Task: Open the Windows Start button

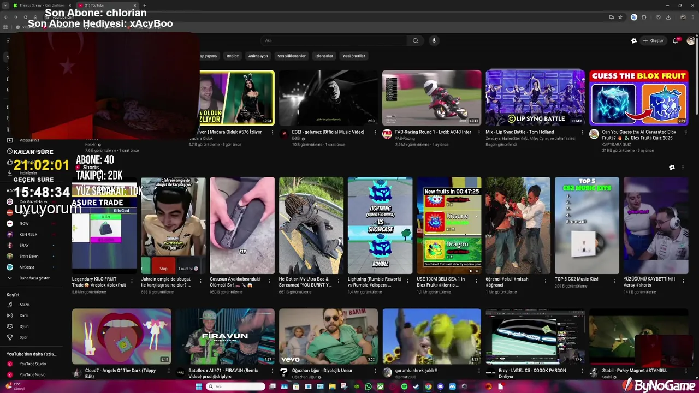Action: 199,386
